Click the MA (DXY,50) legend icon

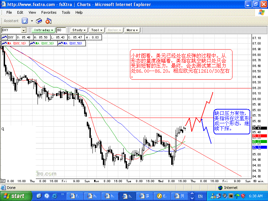(61, 44)
